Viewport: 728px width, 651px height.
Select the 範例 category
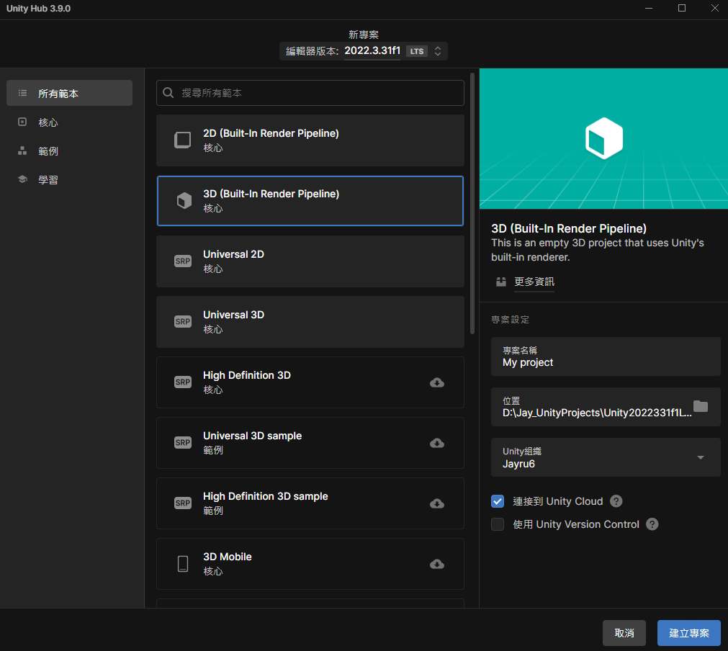click(x=70, y=151)
